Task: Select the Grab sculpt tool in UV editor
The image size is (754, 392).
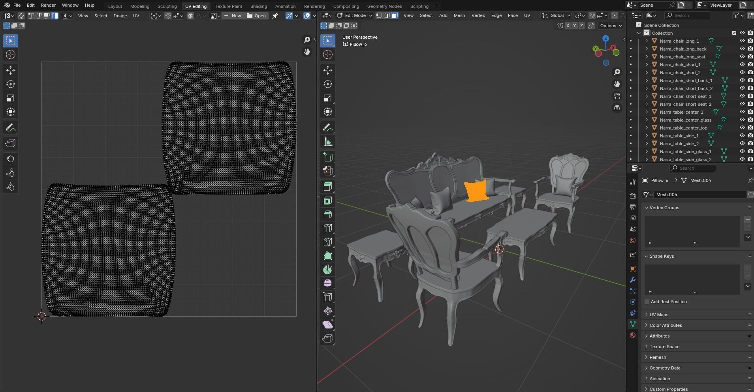Action: pos(11,159)
